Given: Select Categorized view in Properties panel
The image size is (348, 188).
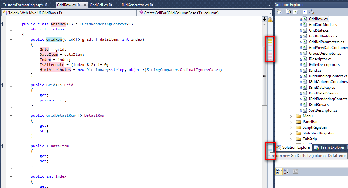Looking at the screenshot, I should tap(279, 172).
